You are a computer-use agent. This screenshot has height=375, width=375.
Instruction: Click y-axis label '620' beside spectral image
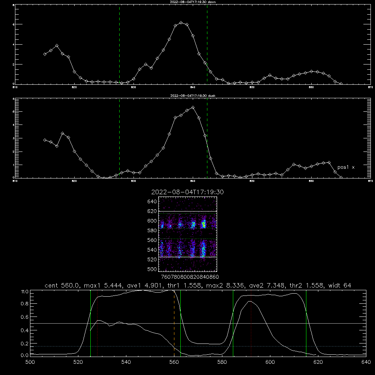pos(152,211)
